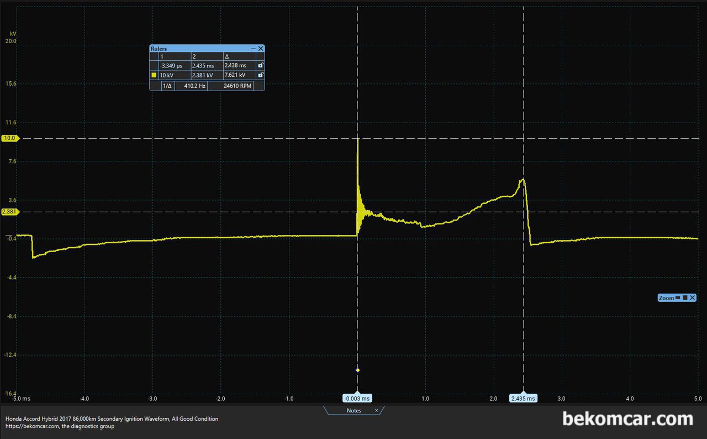Toggle lock on voltage ruler row
The height and width of the screenshot is (439, 707).
click(260, 75)
